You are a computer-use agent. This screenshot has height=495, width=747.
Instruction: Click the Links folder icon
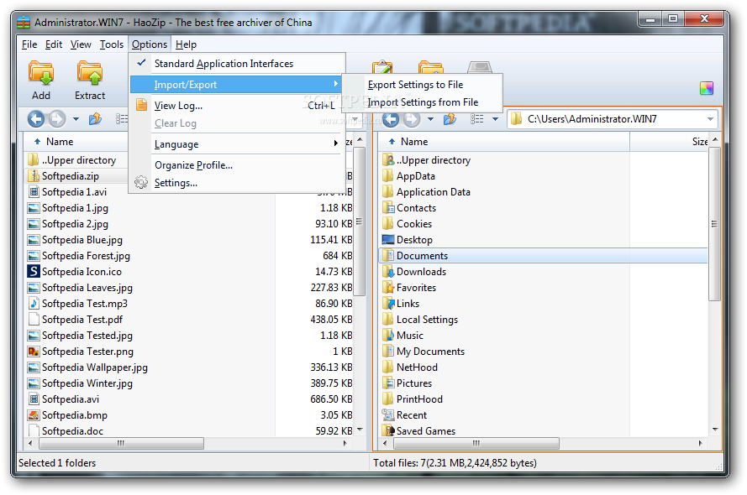(388, 304)
